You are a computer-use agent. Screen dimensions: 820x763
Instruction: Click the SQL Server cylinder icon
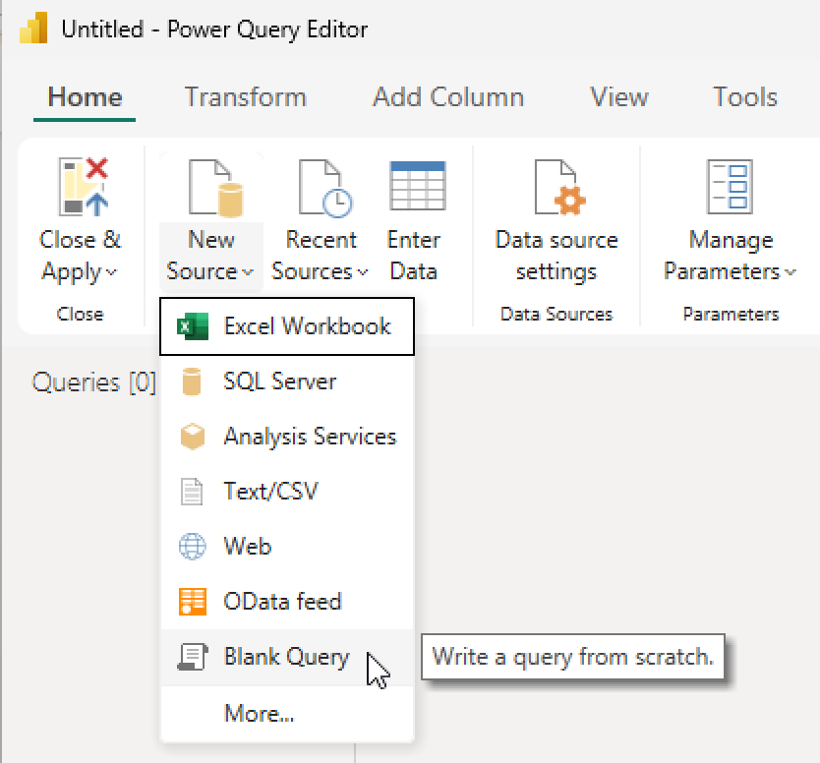[x=191, y=381]
